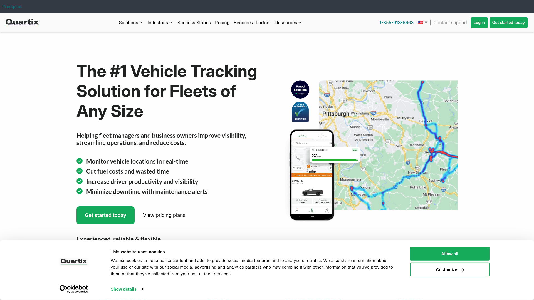Open the Resources dropdown menu
Screen dimensions: 534x300
click(x=288, y=22)
